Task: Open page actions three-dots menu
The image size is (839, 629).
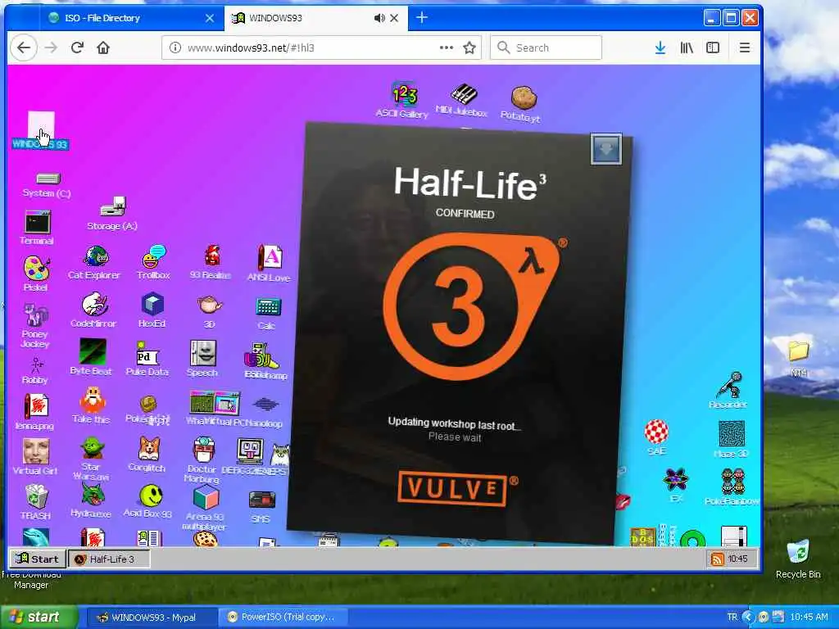Action: (447, 48)
